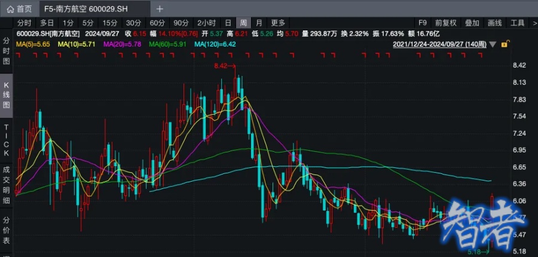Click the 叠加 overlay button
Viewport: 538px width, 257px height.
(472, 23)
